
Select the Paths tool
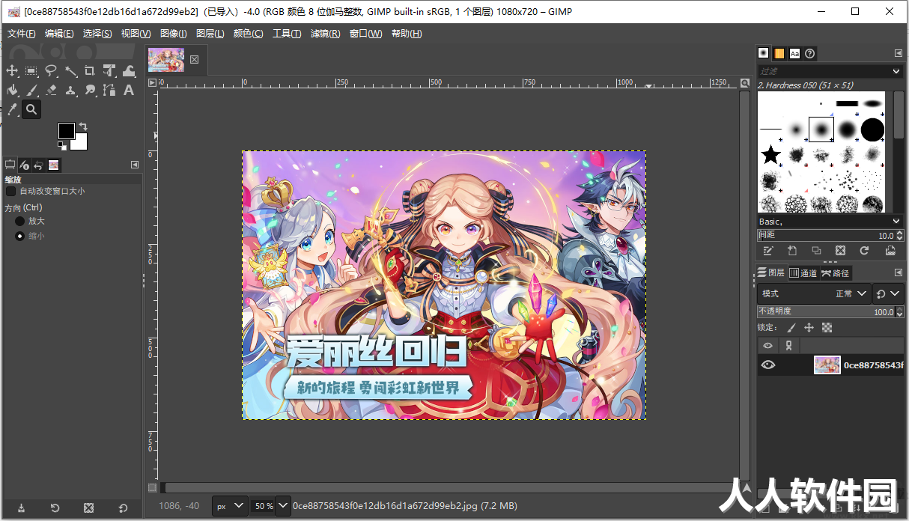[109, 91]
